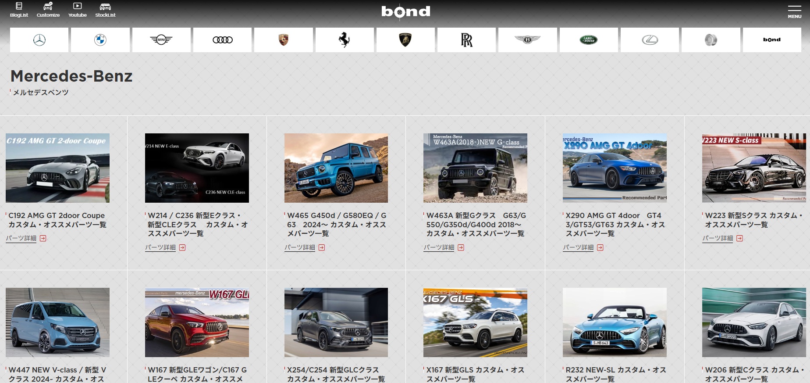Click the light blue V-class van thumbnail
Viewport: 810px width, 383px height.
(57, 322)
